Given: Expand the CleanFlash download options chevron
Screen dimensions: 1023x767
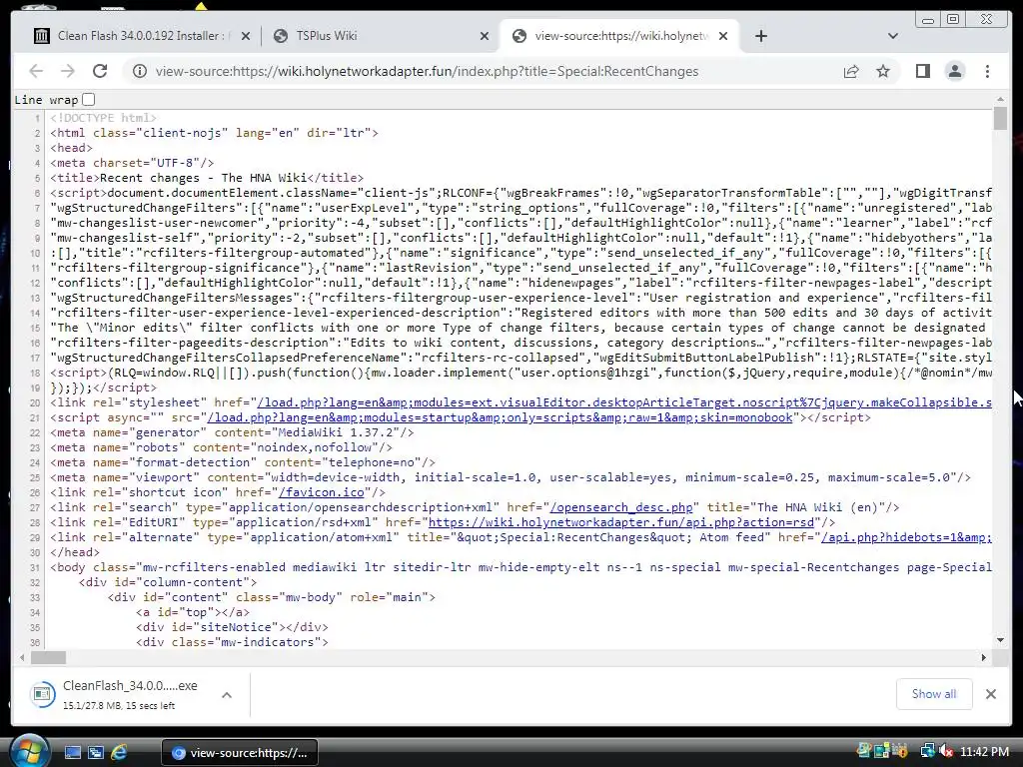Looking at the screenshot, I should (227, 695).
